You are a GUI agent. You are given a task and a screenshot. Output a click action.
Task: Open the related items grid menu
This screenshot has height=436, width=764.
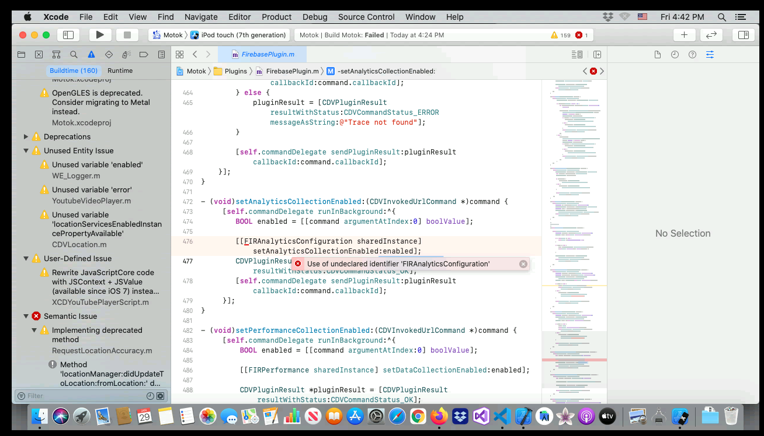point(180,54)
